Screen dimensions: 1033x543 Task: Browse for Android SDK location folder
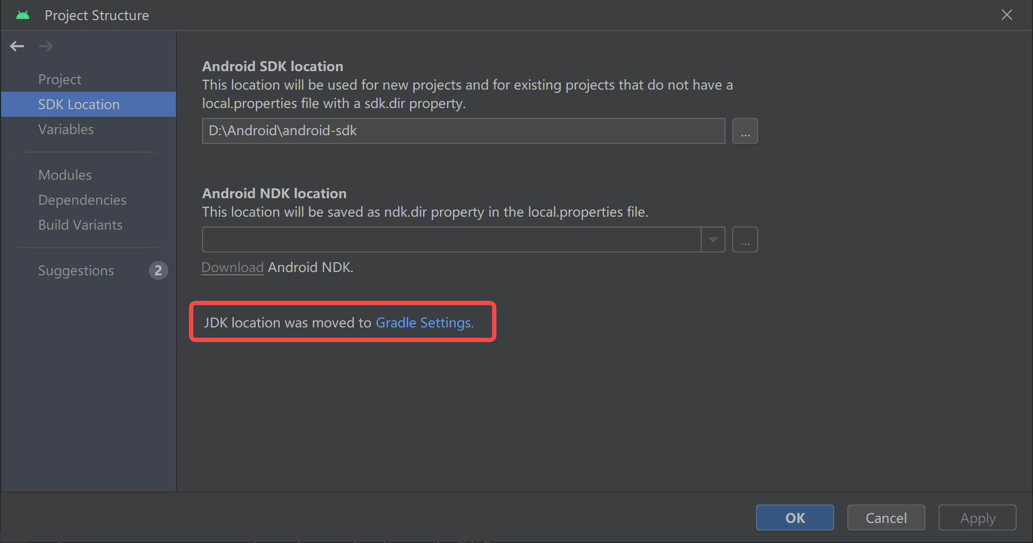tap(745, 131)
